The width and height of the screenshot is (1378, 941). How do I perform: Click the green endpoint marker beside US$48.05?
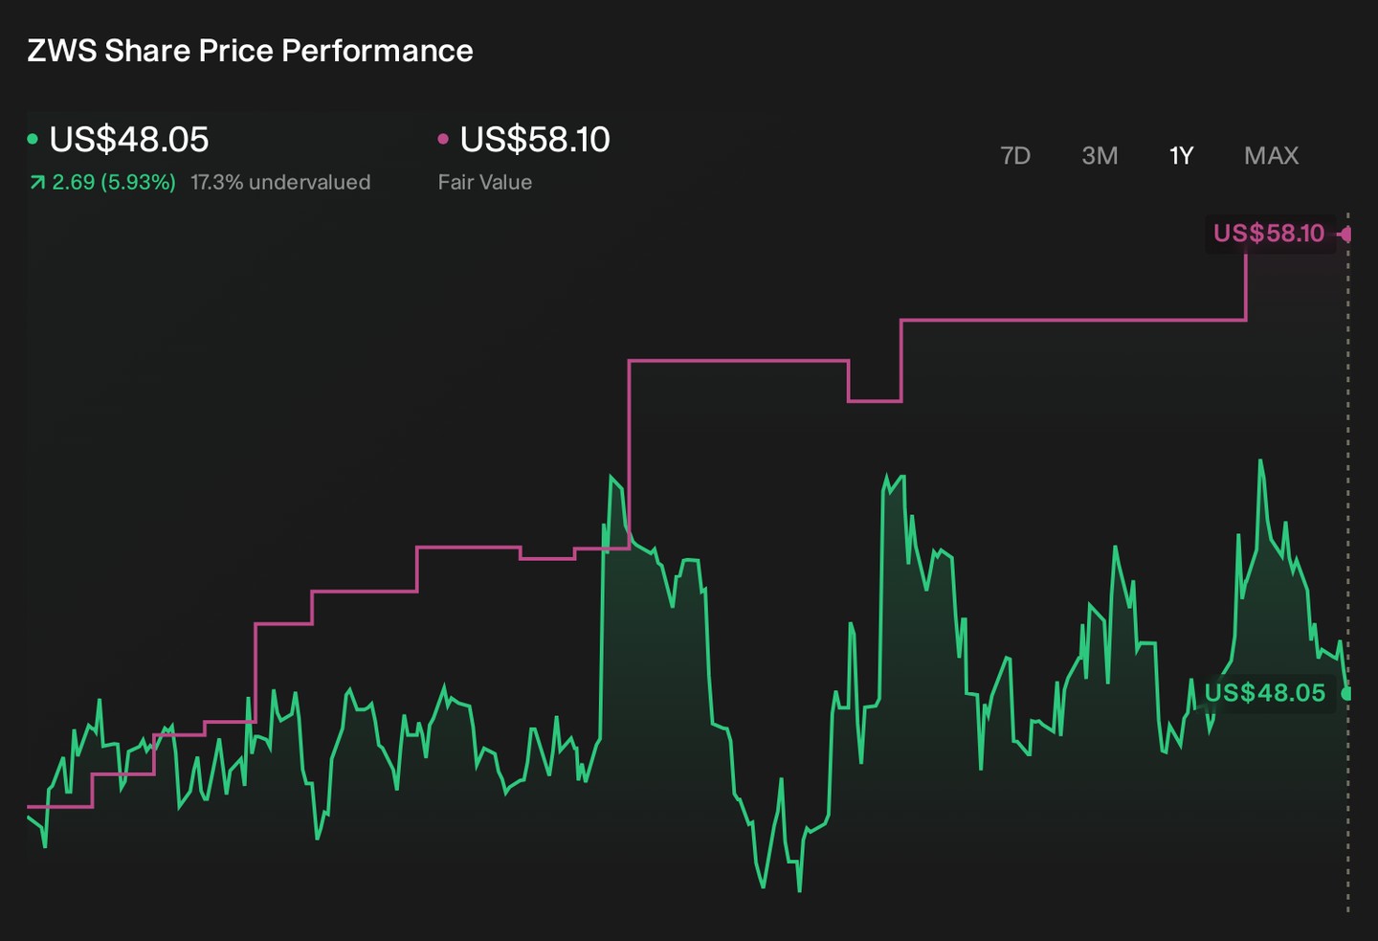1346,693
